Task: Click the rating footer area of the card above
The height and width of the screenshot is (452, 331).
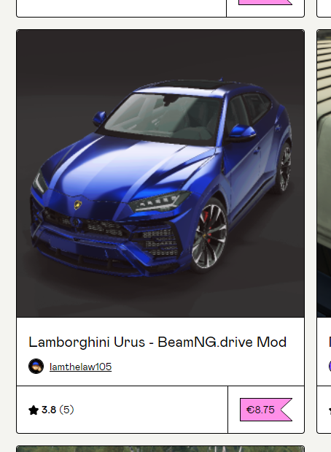Action: [122, 7]
